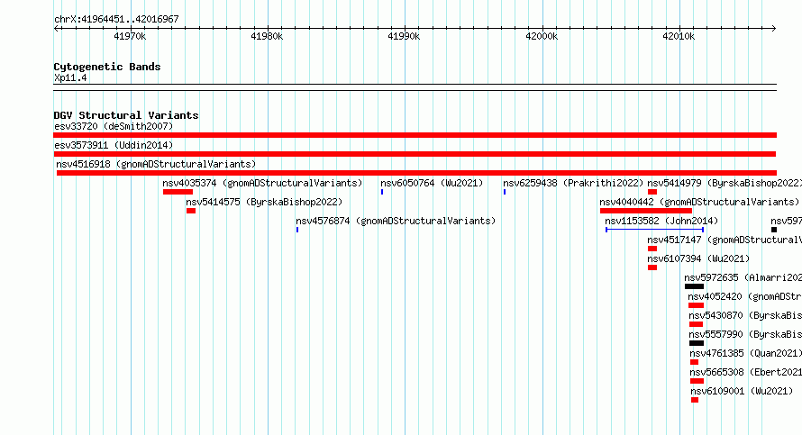Screen dimensions: 802x435
Task: Click nsv6050764 (Wu2021) label
Action: click(432, 183)
